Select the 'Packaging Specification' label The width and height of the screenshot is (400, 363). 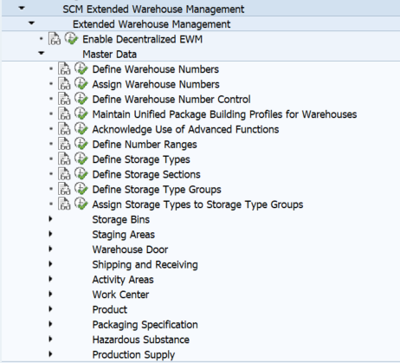145,325
